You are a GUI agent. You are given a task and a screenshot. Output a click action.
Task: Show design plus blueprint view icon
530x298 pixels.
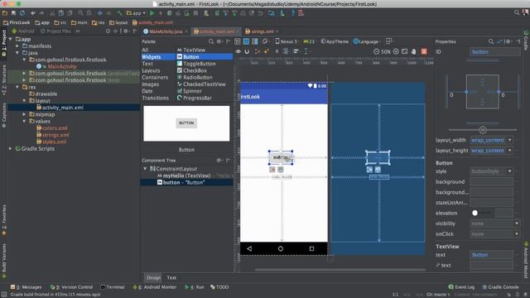click(x=255, y=41)
